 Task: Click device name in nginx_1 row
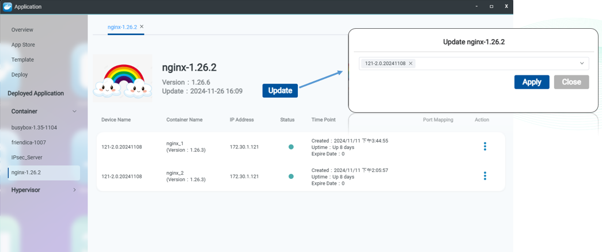pyautogui.click(x=122, y=147)
